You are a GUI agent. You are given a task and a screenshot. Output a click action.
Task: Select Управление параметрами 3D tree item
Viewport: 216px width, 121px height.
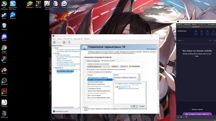coord(65,71)
